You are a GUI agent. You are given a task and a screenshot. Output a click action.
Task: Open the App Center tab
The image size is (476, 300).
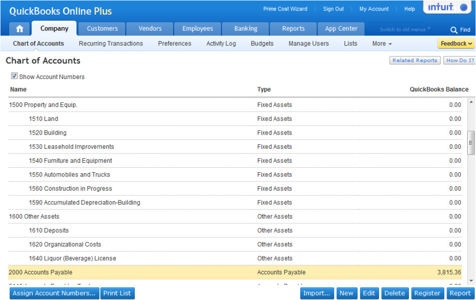(x=341, y=28)
